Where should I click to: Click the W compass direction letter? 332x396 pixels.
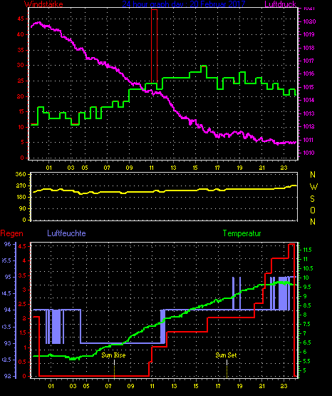pyautogui.click(x=313, y=187)
